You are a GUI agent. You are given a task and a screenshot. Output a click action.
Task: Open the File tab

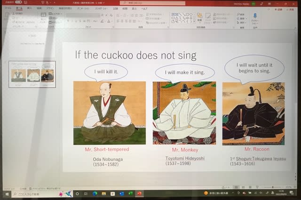8,8
